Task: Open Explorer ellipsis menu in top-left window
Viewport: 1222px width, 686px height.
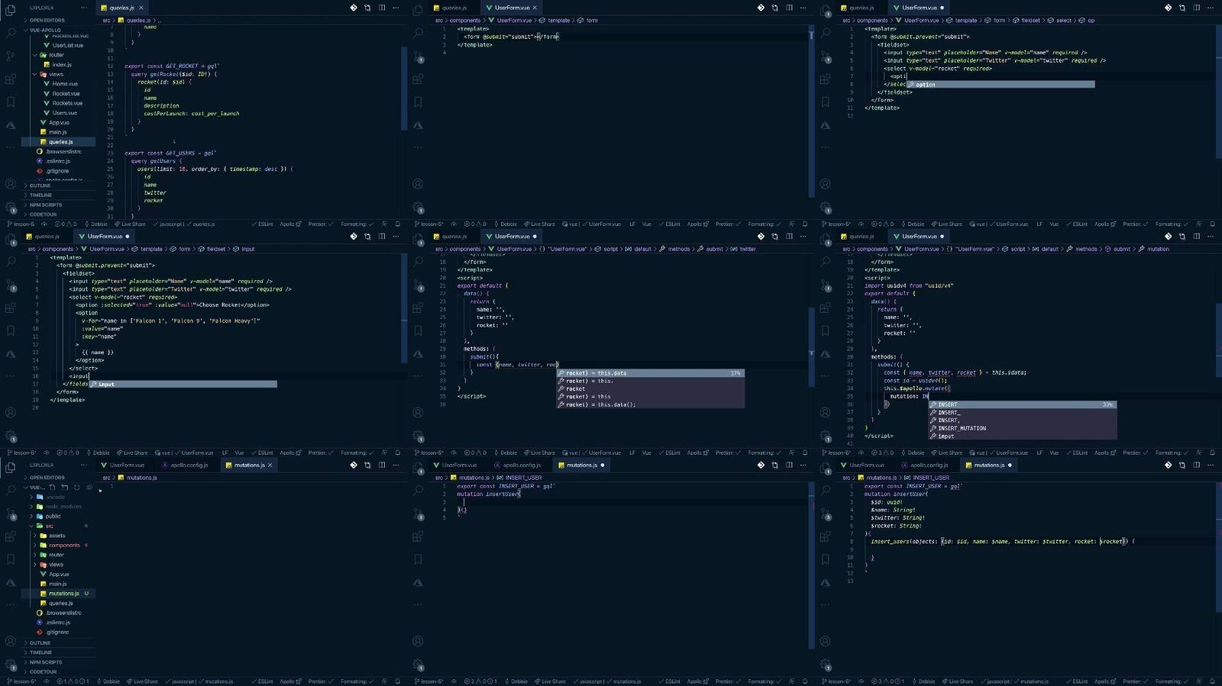Action: (84, 8)
